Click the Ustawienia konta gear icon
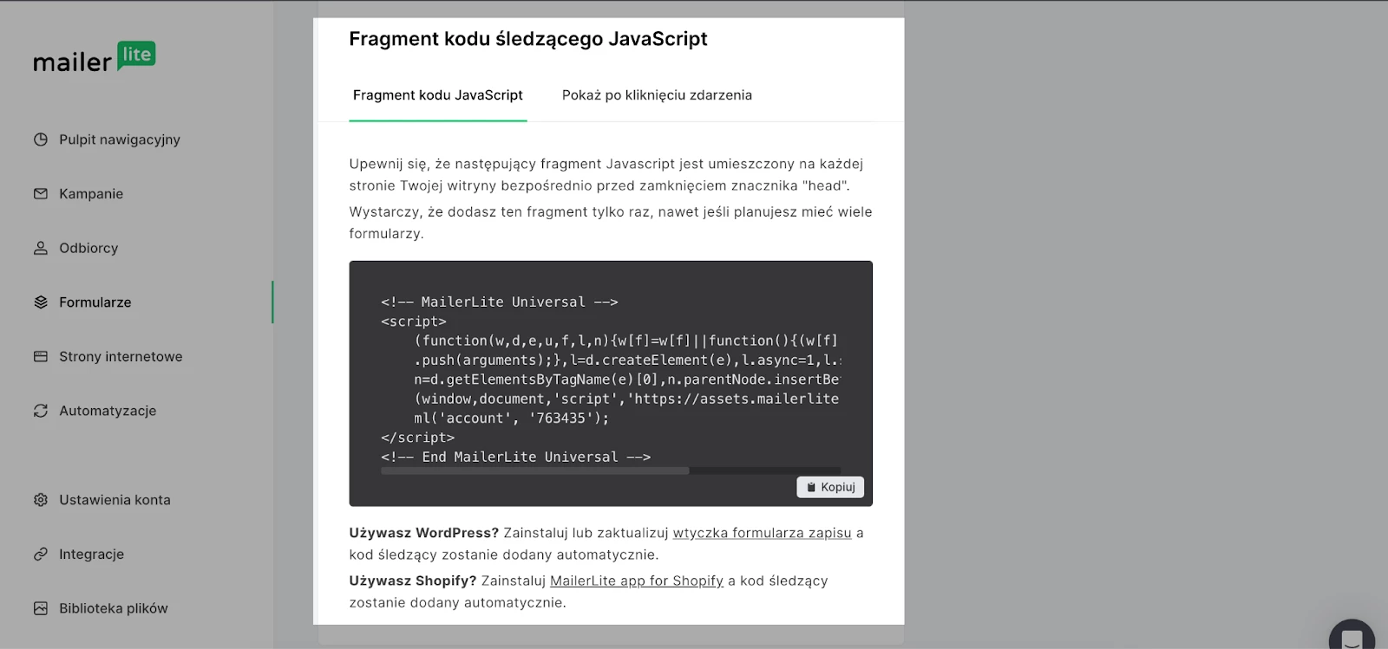This screenshot has width=1388, height=649. click(41, 500)
